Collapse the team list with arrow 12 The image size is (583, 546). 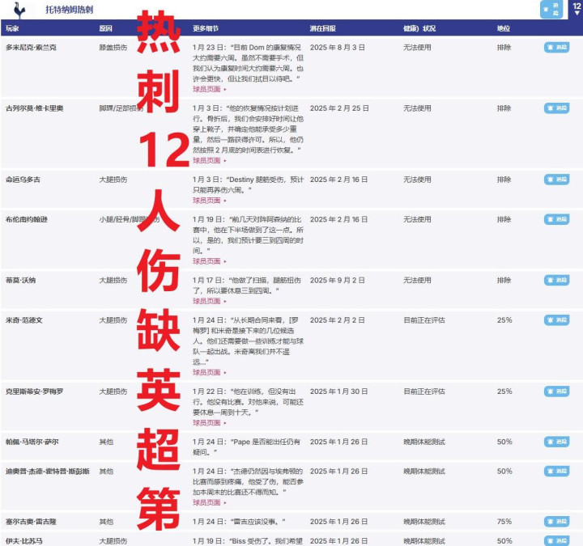coord(577,9)
